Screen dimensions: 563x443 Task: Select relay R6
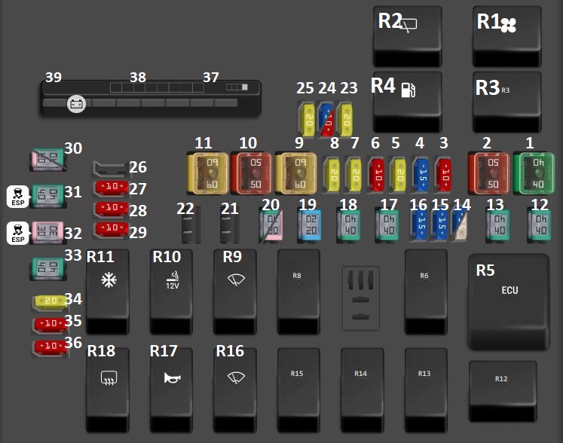[x=426, y=292]
